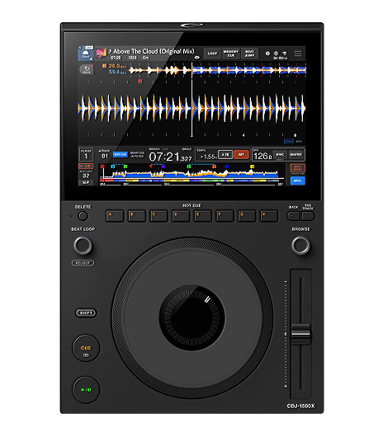
Task: Push the RELOOP button
Action: tap(83, 263)
